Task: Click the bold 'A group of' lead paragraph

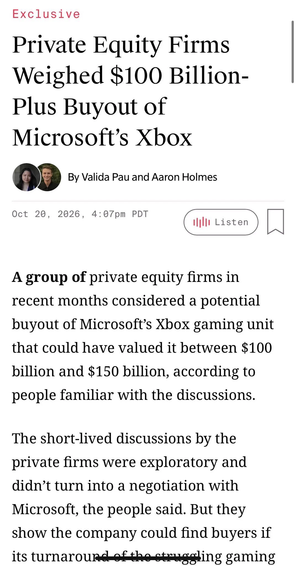Action: tap(143, 336)
